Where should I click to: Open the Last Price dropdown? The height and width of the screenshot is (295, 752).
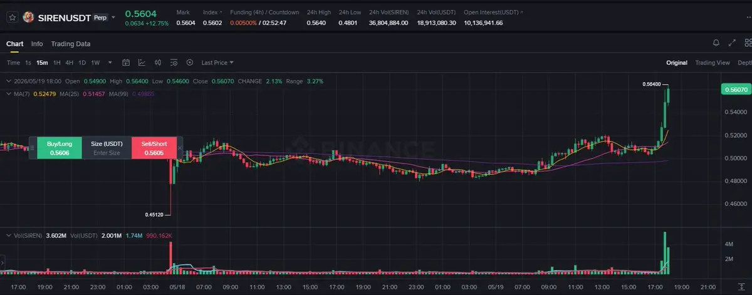coord(217,63)
